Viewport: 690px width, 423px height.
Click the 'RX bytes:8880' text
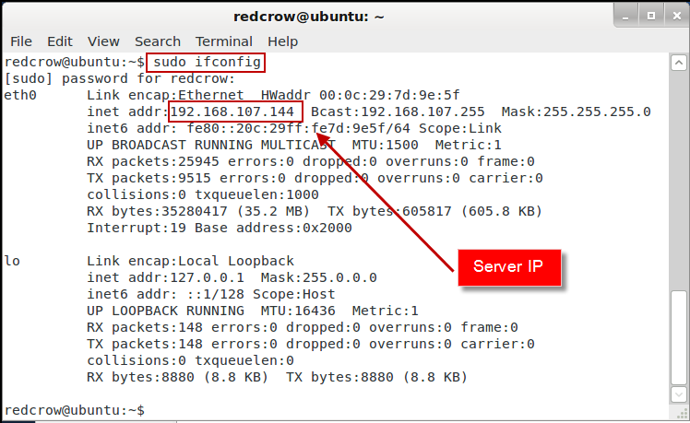point(140,377)
